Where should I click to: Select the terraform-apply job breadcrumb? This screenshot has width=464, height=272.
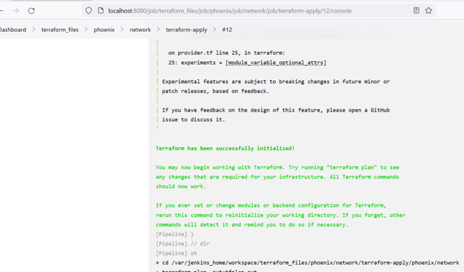tap(186, 30)
